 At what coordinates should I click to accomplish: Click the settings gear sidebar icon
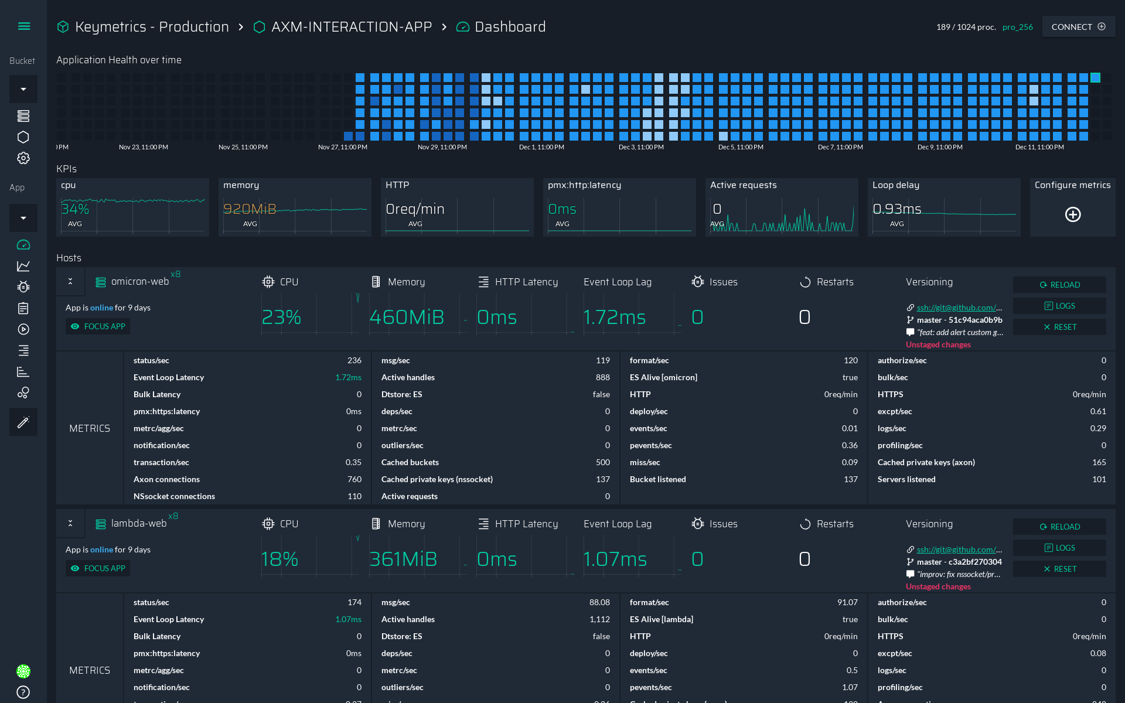(23, 158)
